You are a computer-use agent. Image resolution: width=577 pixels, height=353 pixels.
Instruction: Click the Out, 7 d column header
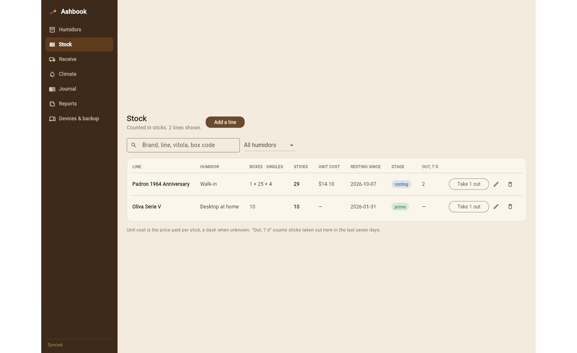[x=430, y=167]
